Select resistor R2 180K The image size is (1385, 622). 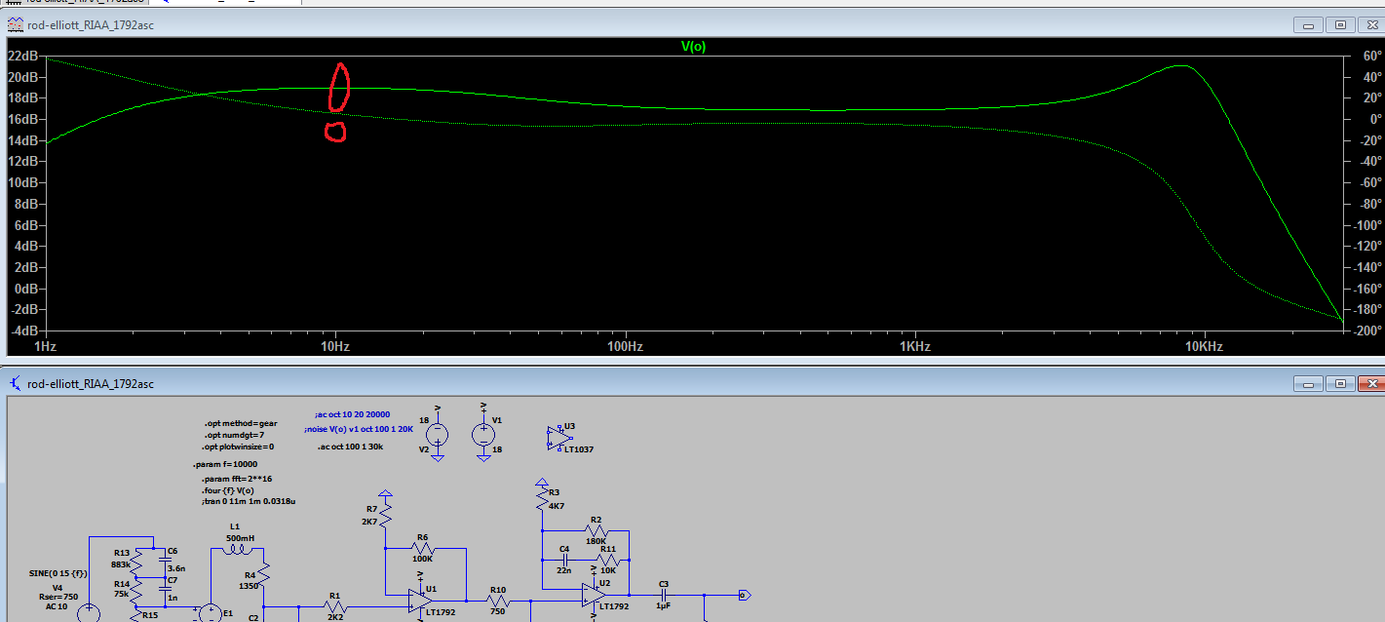(x=596, y=531)
